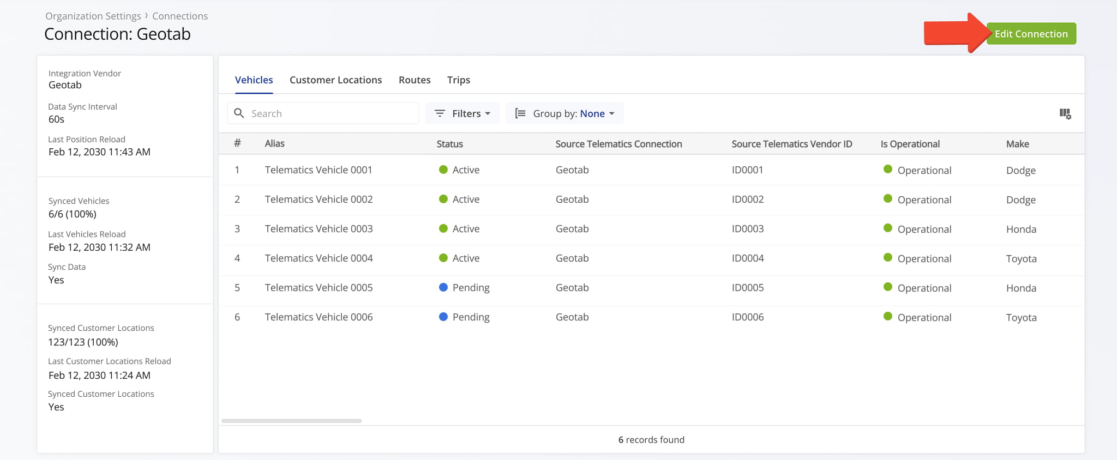Sort by Source Telematics Connection header
This screenshot has width=1117, height=460.
(x=618, y=144)
